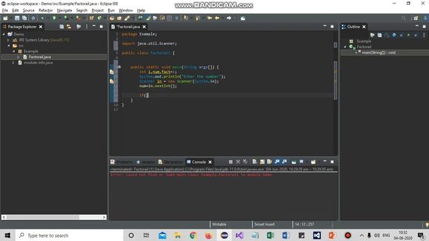Image resolution: width=429 pixels, height=241 pixels.
Task: Select module-info.java in Package Explorer
Action: tap(38, 62)
